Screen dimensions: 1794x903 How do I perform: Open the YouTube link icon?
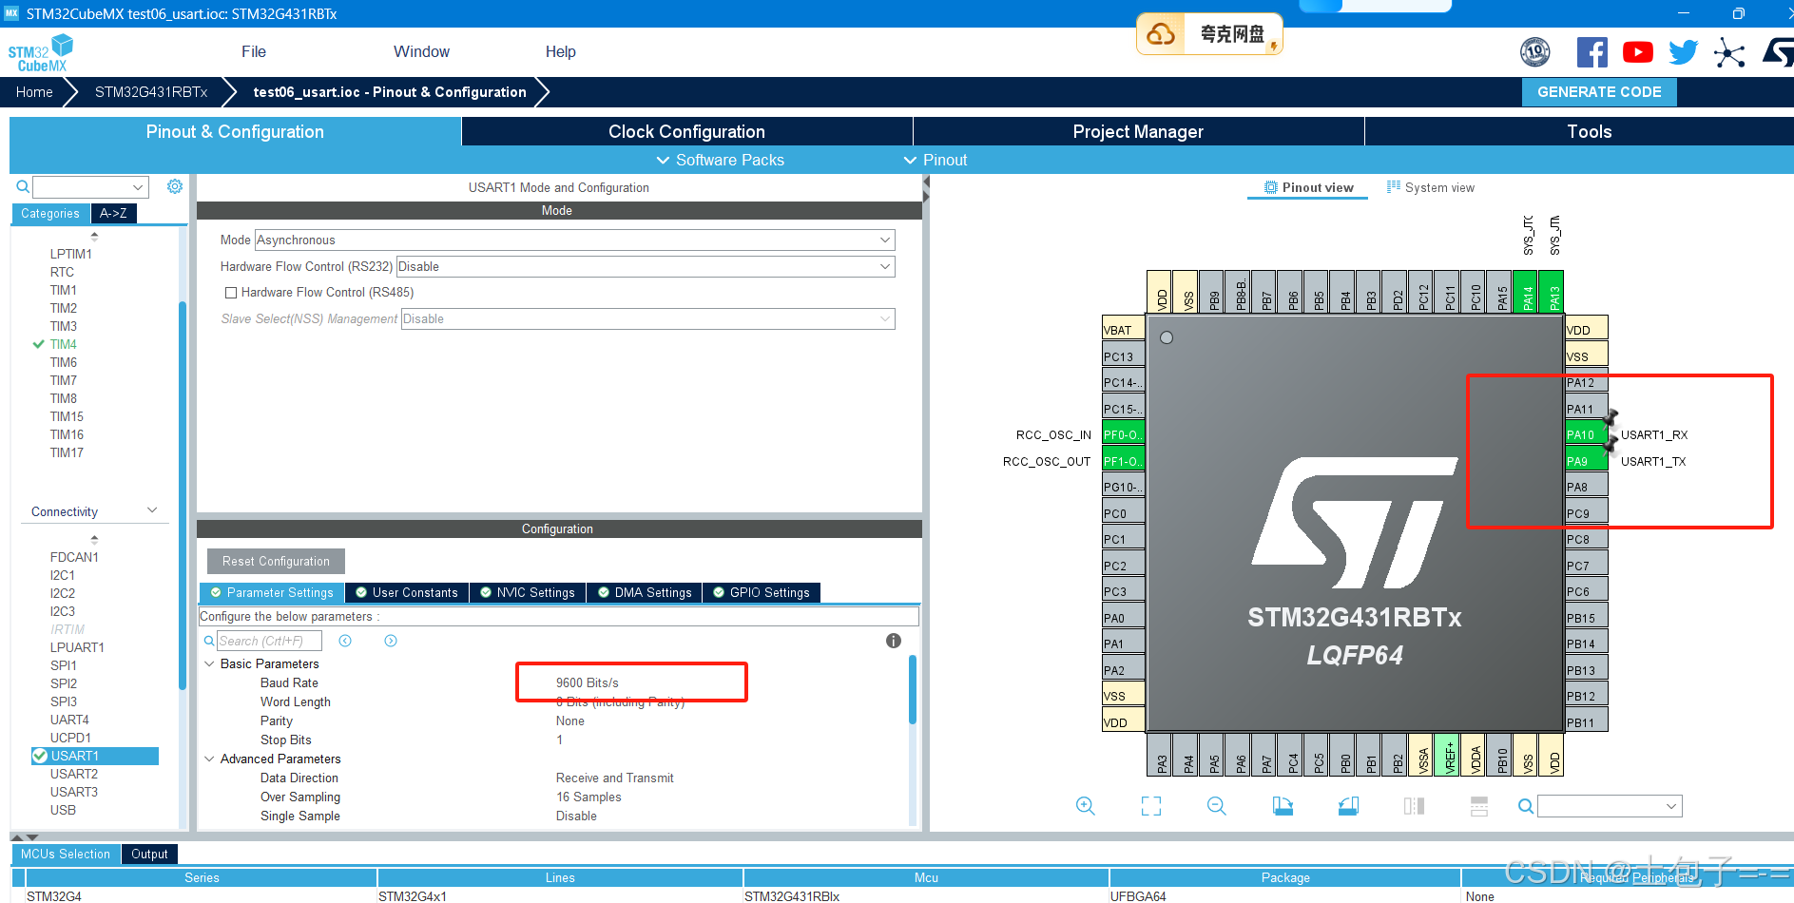click(1637, 52)
